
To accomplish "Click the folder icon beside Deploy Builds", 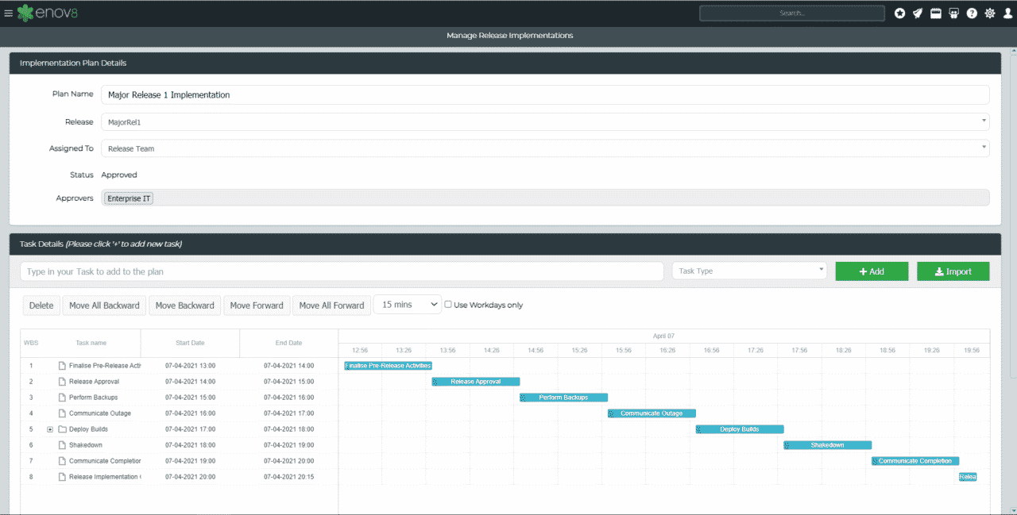I will tap(62, 429).
